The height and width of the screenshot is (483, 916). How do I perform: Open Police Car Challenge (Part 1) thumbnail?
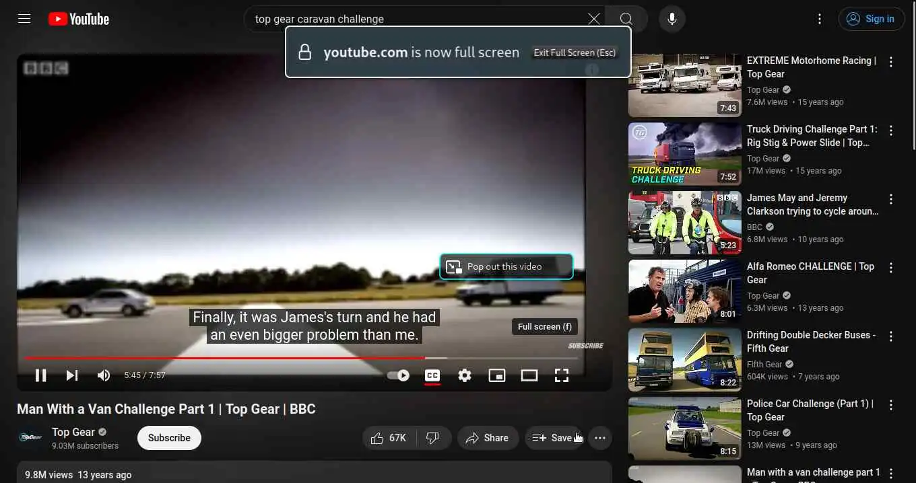click(x=685, y=429)
